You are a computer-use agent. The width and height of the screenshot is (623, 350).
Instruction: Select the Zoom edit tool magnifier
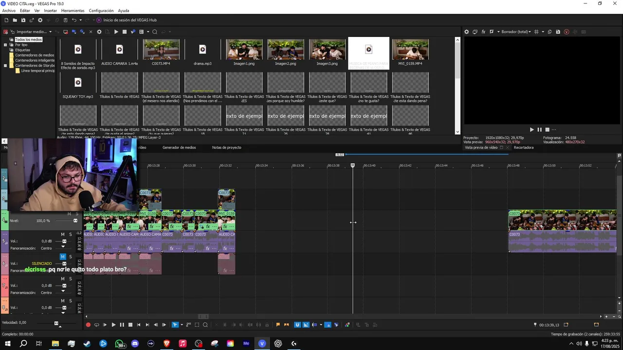point(205,325)
